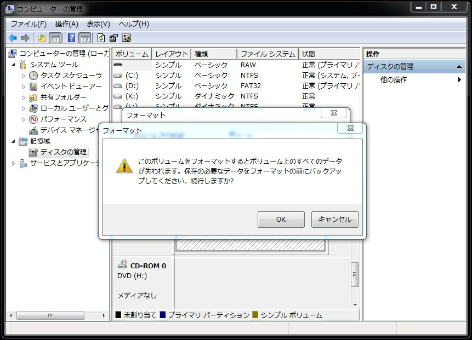Toggle the console tree show/hide toolbar button
The width and height of the screenshot is (472, 340).
pos(55,38)
